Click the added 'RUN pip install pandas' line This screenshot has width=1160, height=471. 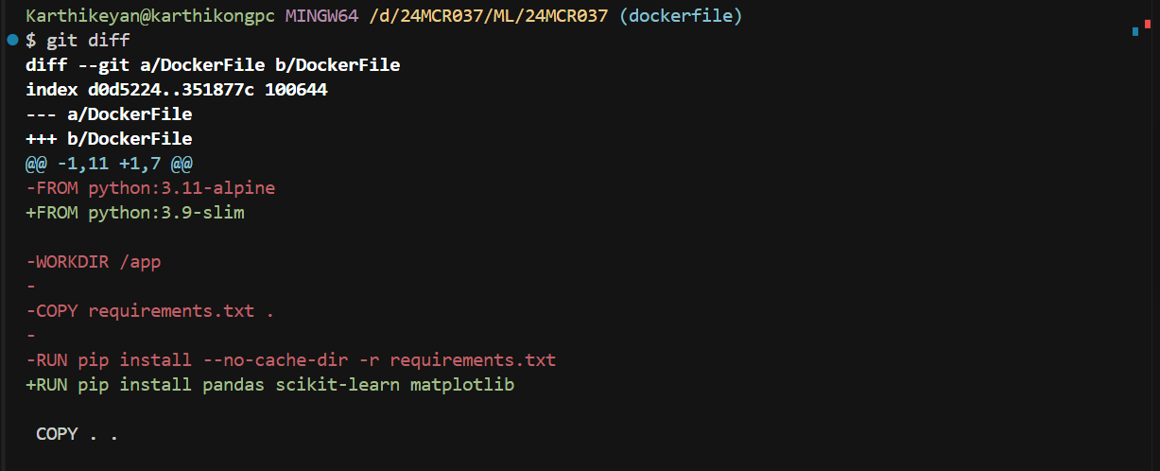click(270, 385)
